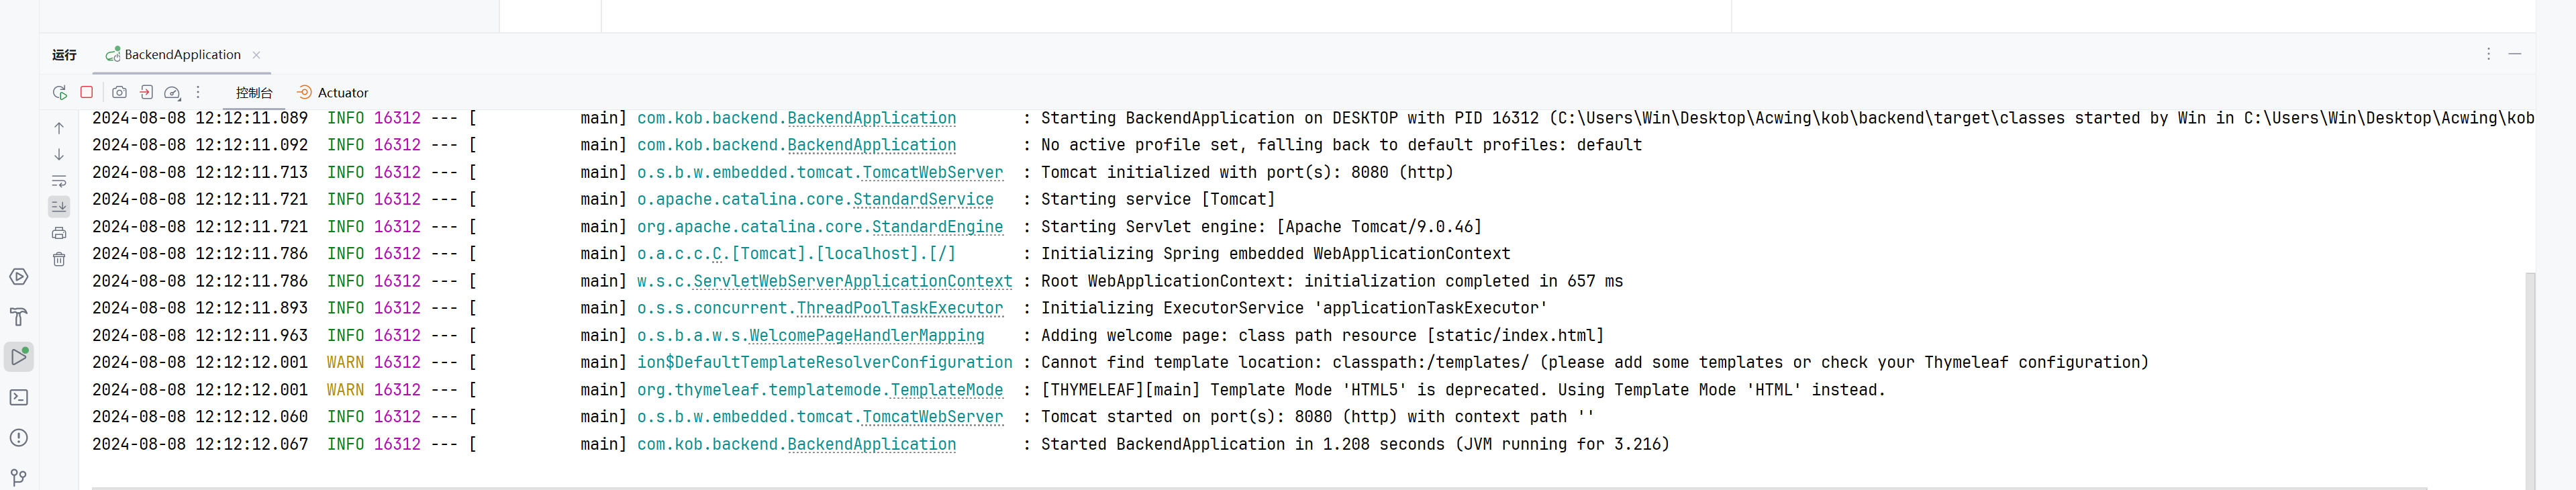
Task: Open the Terminal tool window
Action: click(x=19, y=397)
